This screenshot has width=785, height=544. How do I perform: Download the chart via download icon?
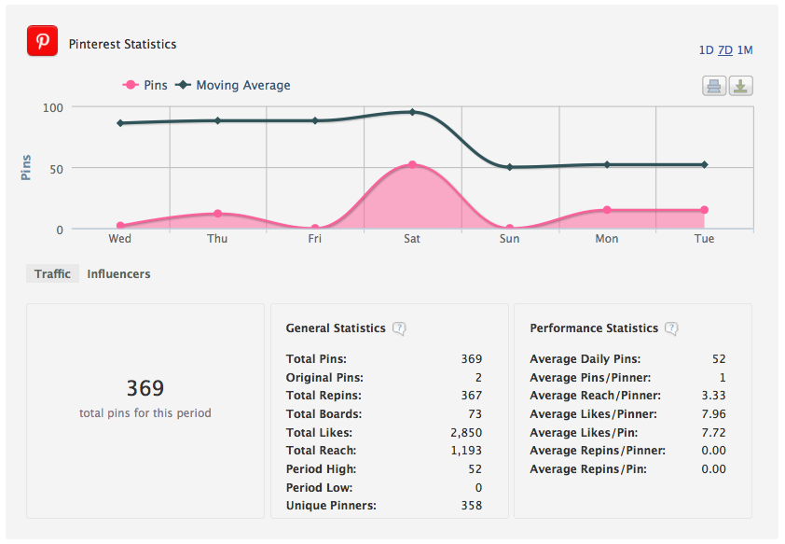click(x=740, y=87)
